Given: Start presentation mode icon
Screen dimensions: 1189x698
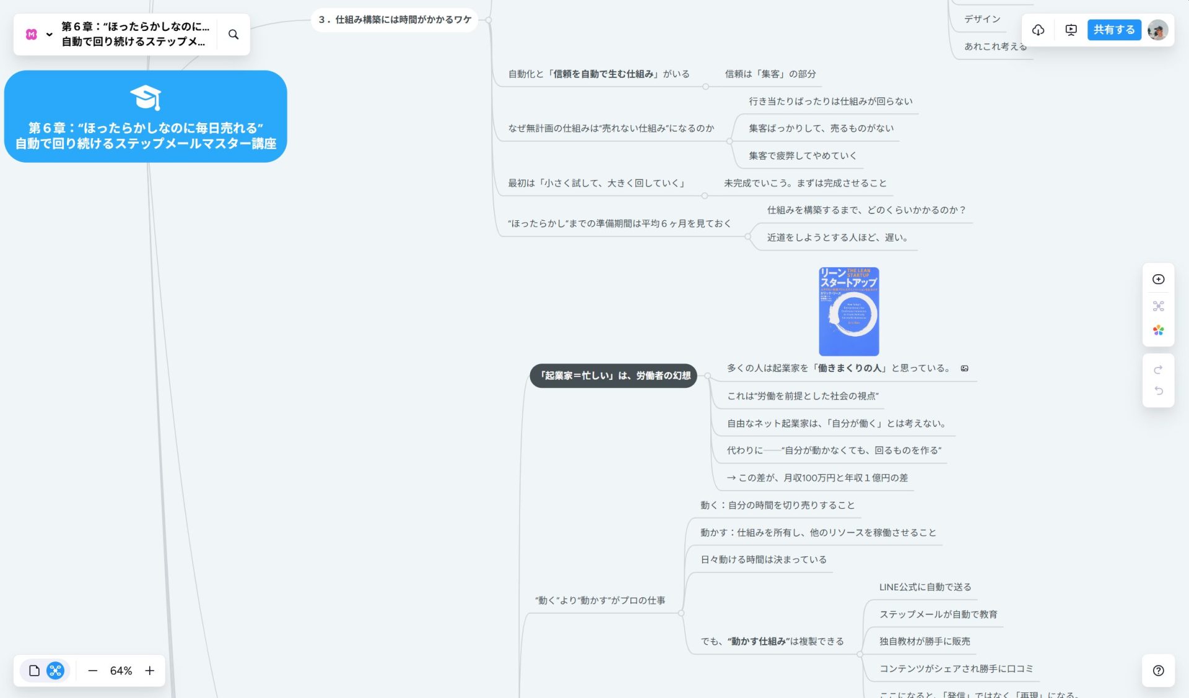Looking at the screenshot, I should (1071, 30).
